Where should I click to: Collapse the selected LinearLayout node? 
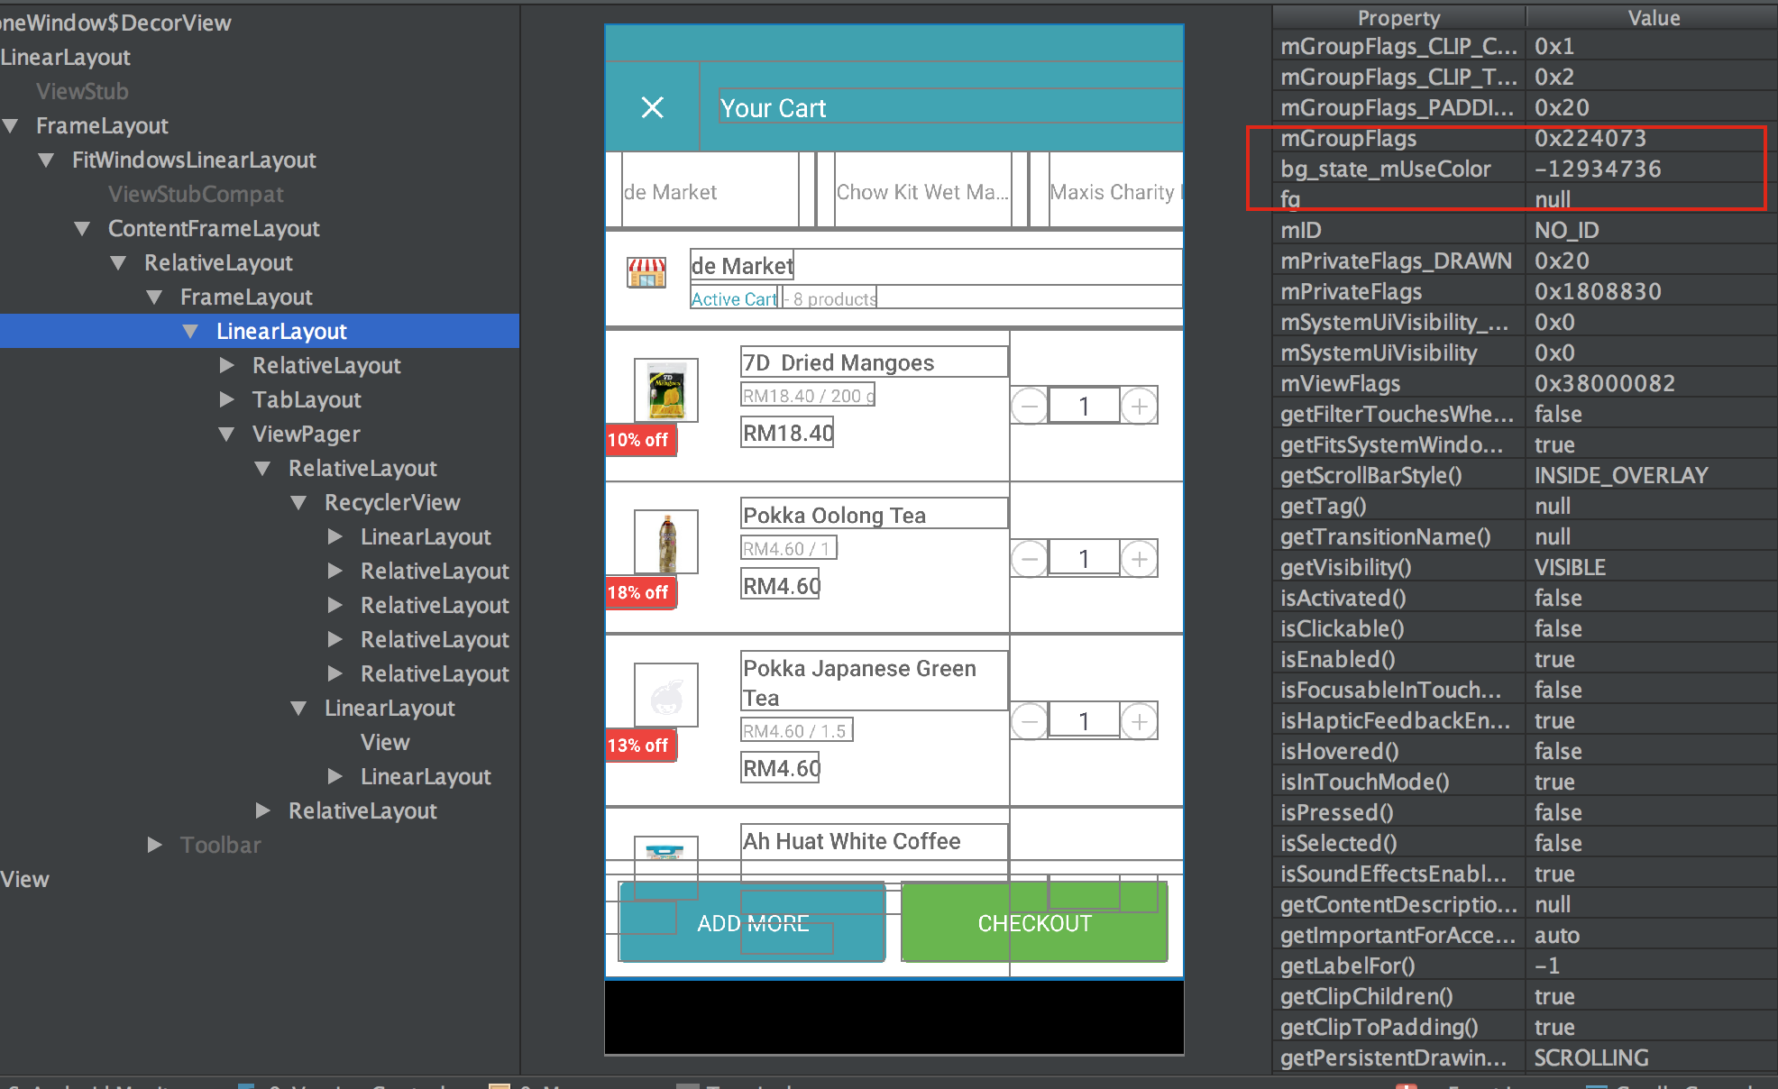pyautogui.click(x=191, y=332)
